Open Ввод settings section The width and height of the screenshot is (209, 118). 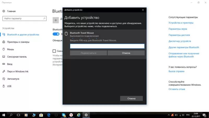[x=10, y=64]
